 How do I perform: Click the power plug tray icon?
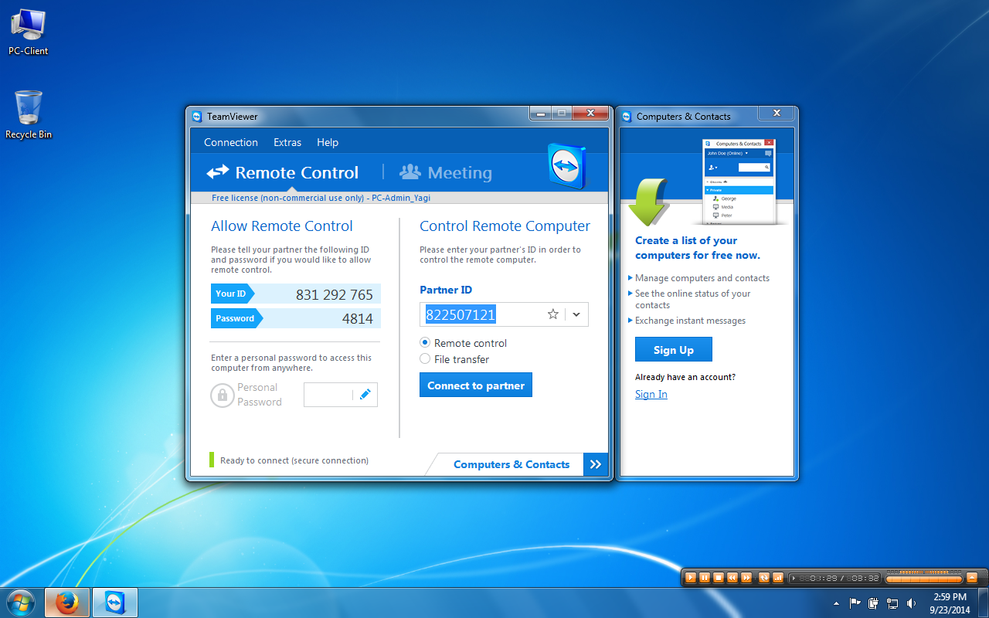pyautogui.click(x=873, y=603)
